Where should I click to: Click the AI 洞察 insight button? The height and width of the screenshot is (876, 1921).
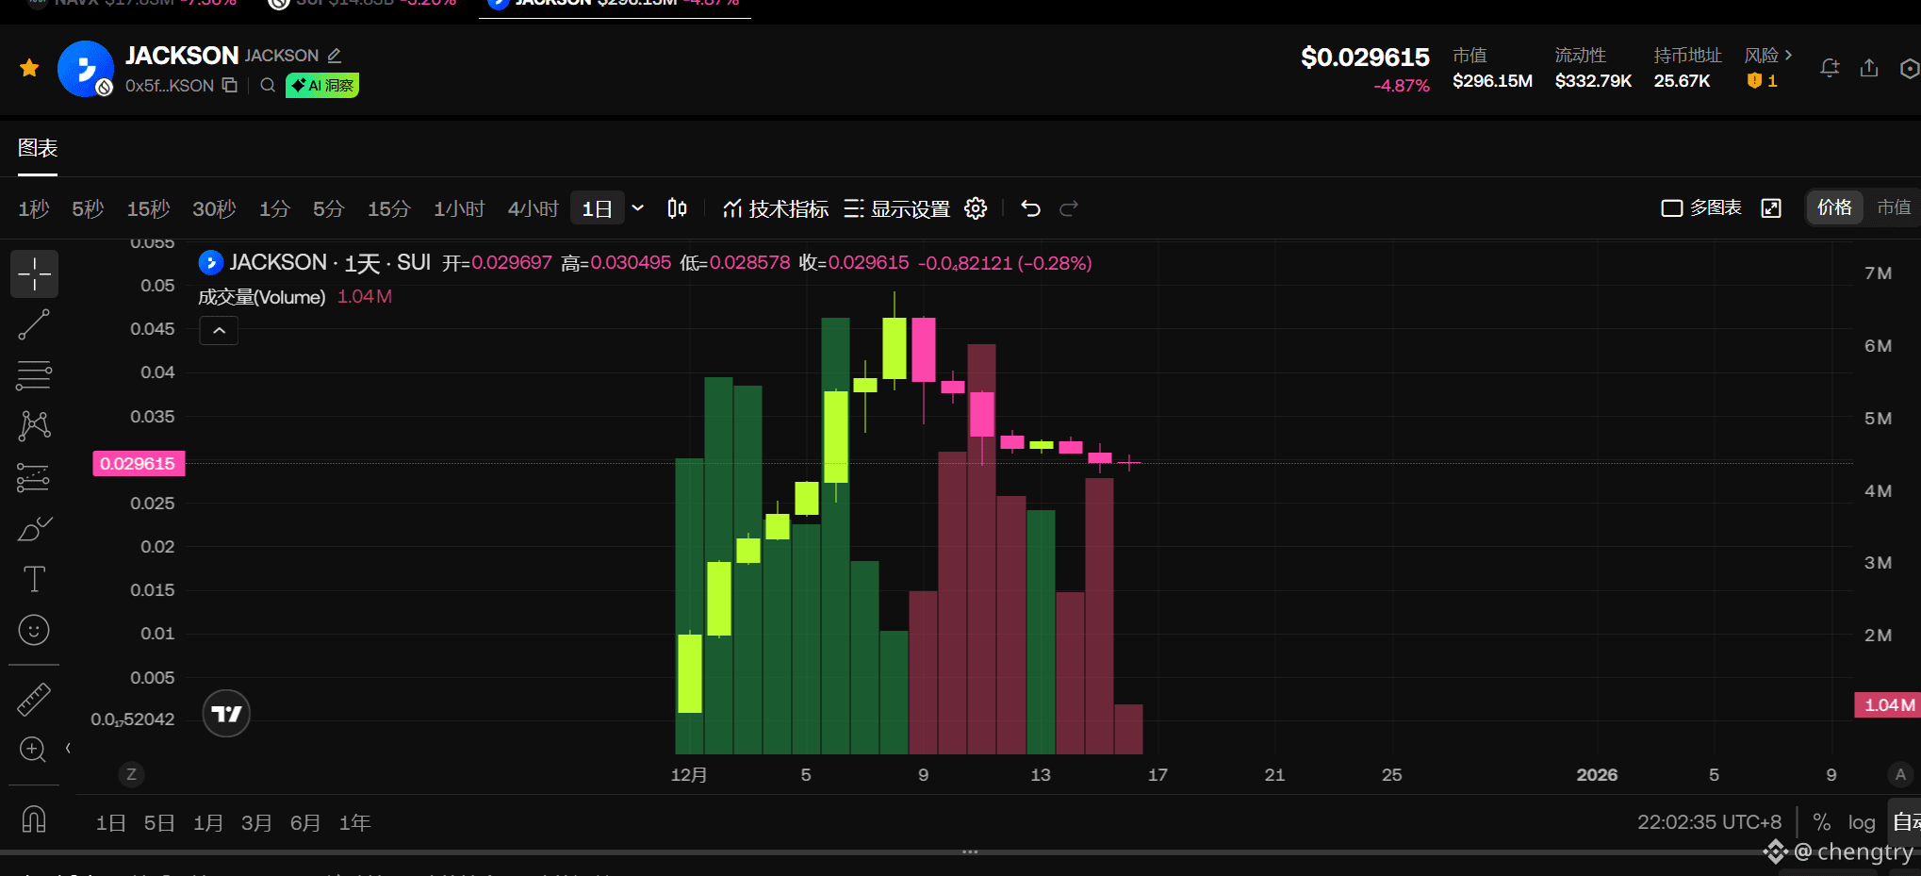coord(322,86)
